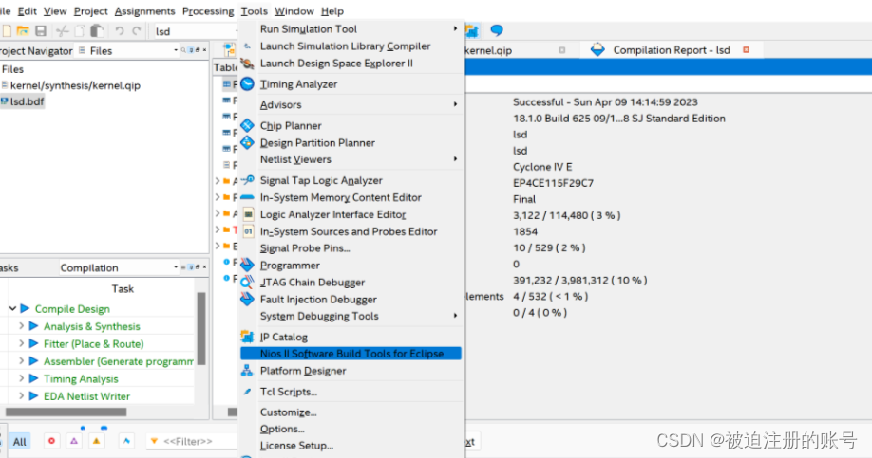872x458 pixels.
Task: Launch Design Space Explorer II
Action: click(x=336, y=64)
